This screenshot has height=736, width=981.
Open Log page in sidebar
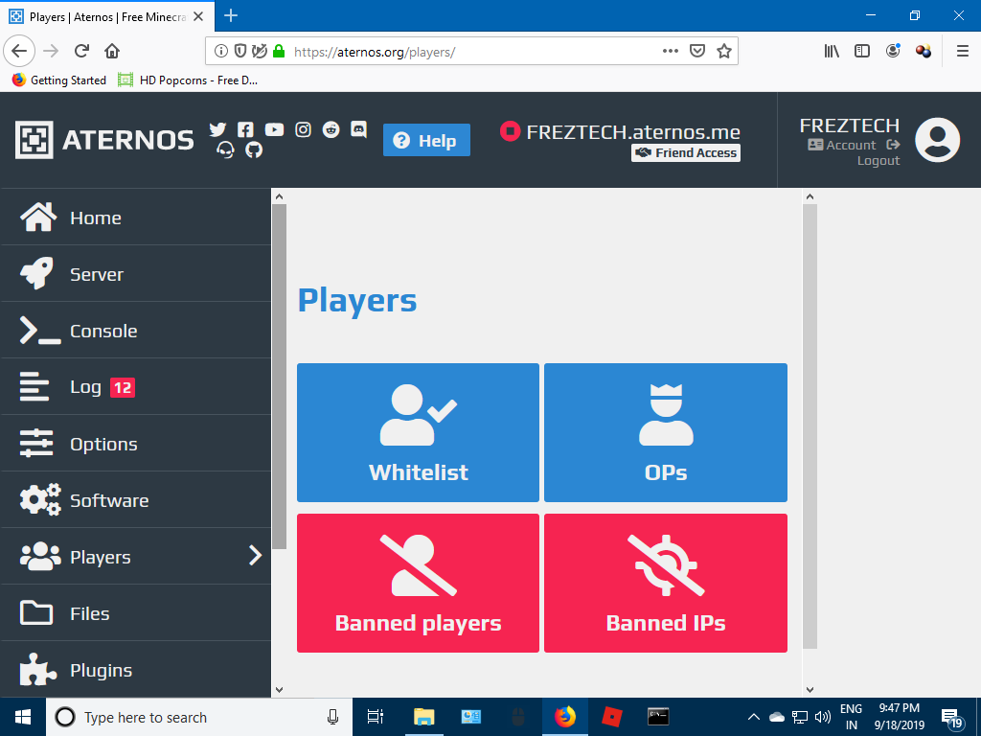pyautogui.click(x=136, y=387)
